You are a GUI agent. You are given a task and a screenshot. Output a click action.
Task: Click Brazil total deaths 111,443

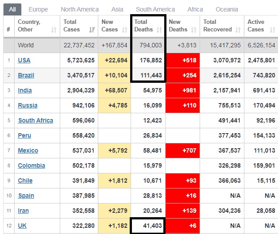click(151, 76)
